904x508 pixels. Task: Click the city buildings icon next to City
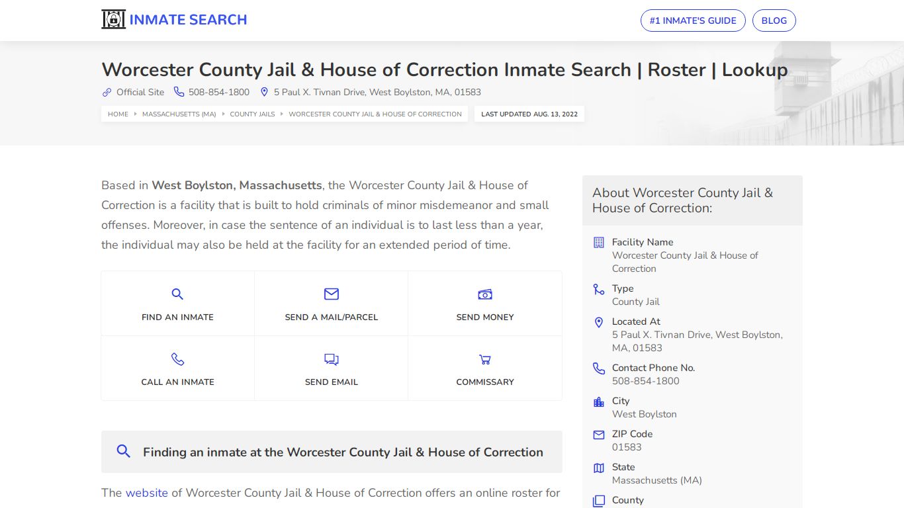(599, 402)
